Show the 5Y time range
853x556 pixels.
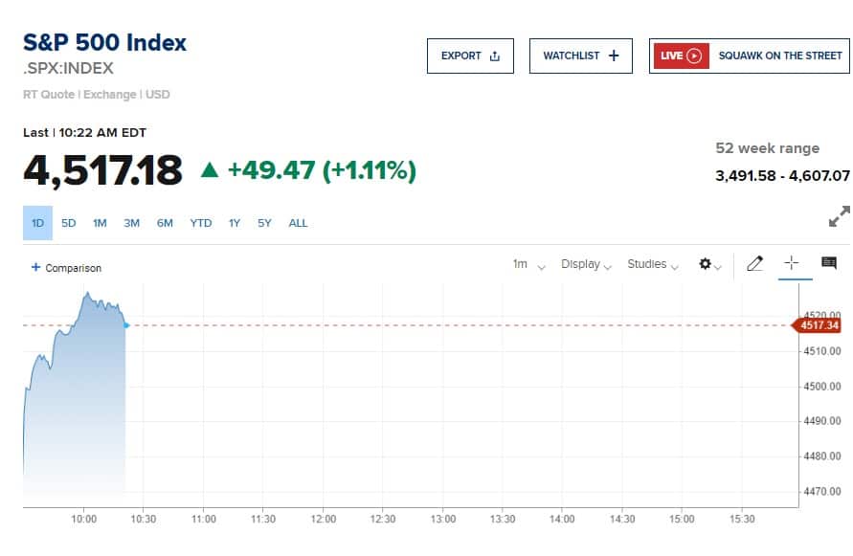(x=264, y=223)
